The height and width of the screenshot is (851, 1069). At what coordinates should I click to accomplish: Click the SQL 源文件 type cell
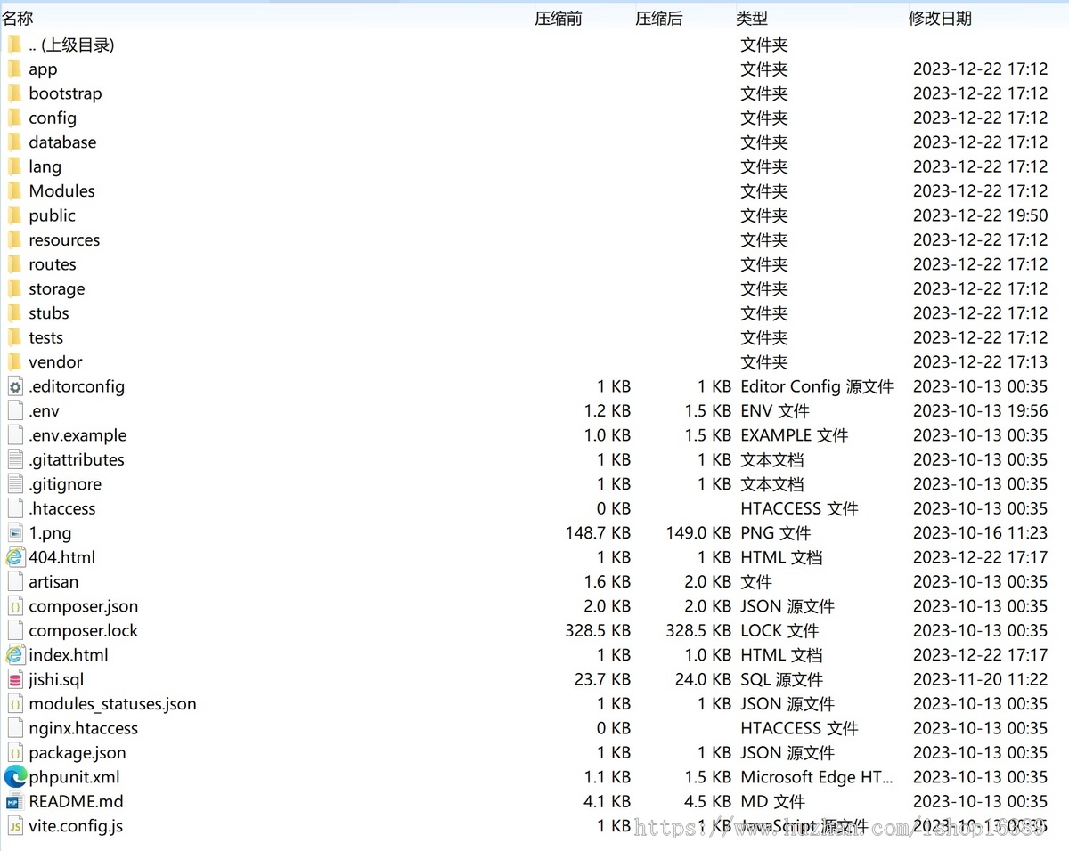click(781, 679)
